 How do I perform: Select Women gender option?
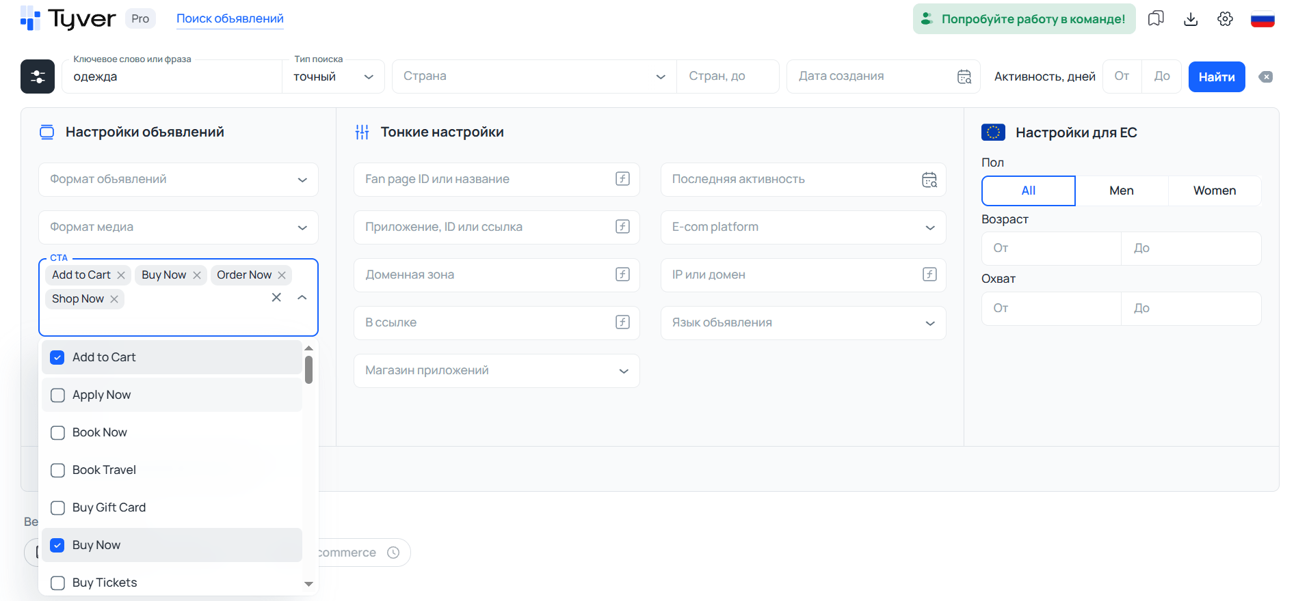point(1215,191)
